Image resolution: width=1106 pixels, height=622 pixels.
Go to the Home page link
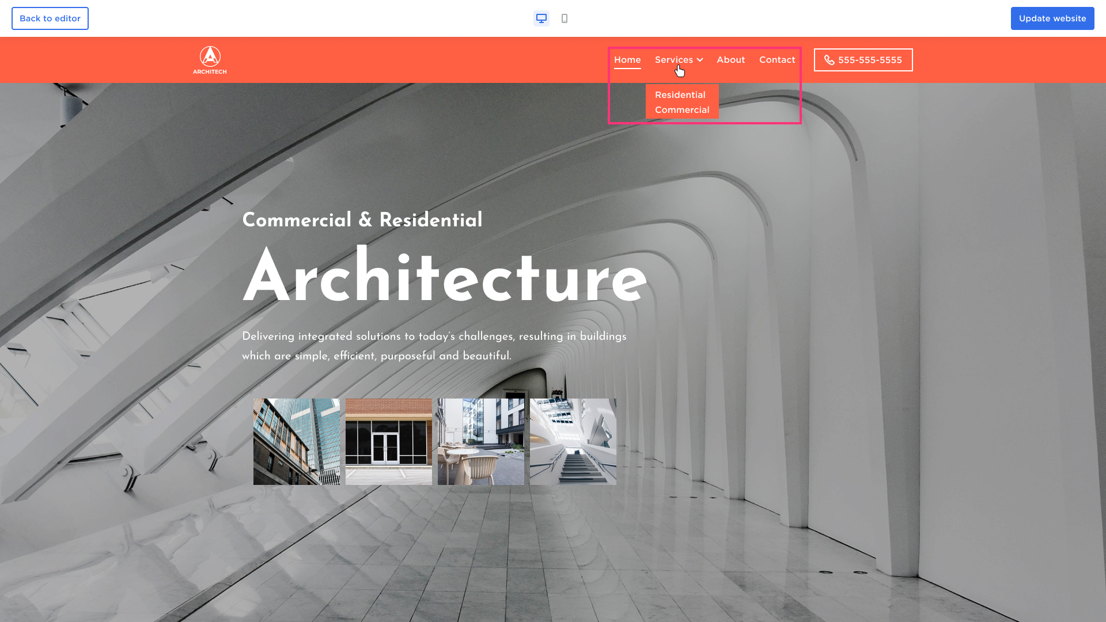pyautogui.click(x=627, y=60)
